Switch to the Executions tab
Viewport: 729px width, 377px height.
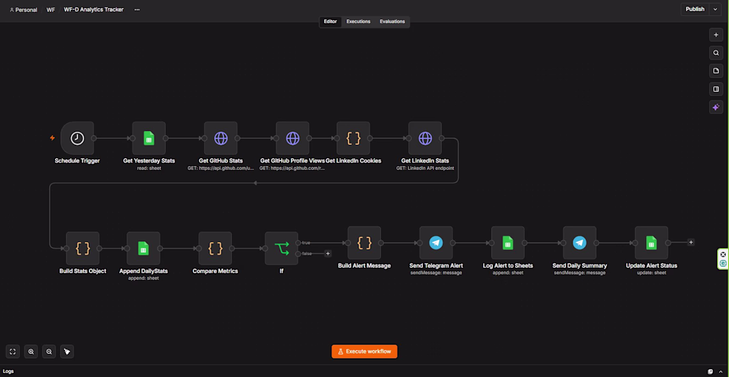(358, 21)
